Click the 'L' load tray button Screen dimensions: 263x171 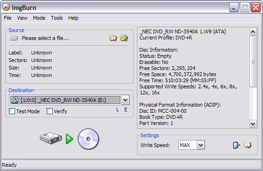pyautogui.click(x=118, y=110)
